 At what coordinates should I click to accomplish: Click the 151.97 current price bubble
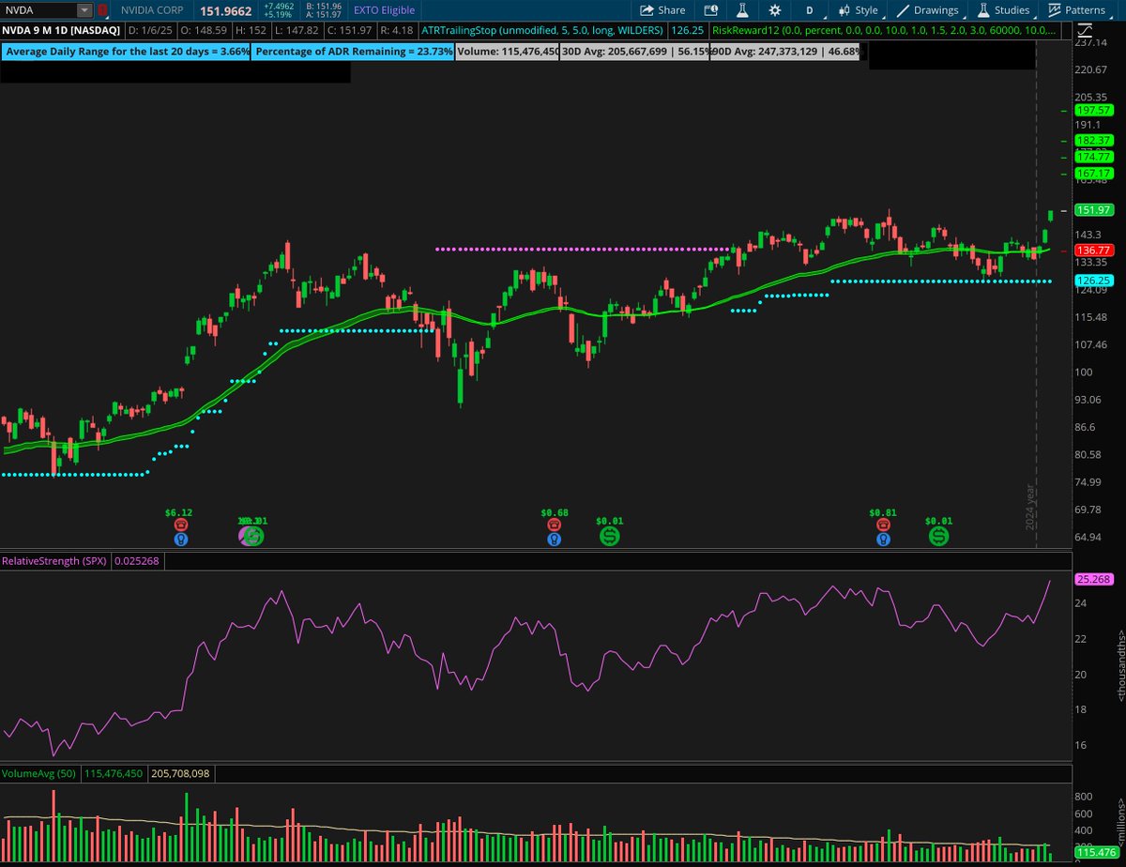(1093, 210)
